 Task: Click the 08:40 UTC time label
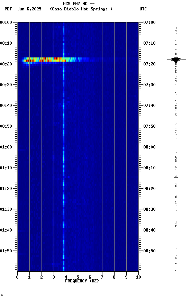pos(149,230)
